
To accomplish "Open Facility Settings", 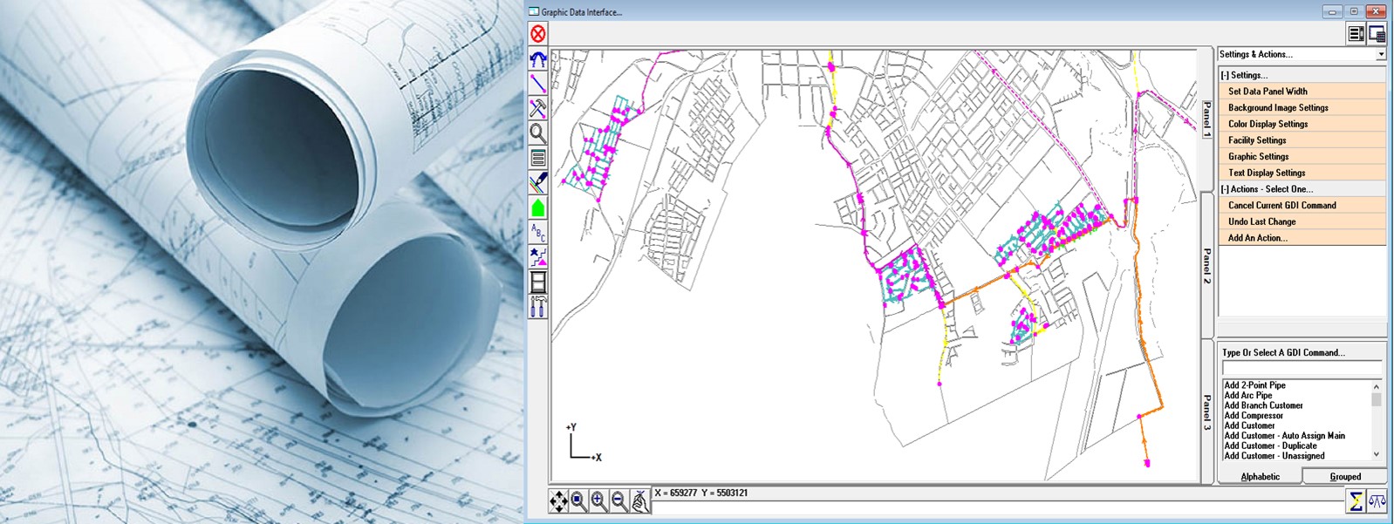I will [x=1302, y=140].
